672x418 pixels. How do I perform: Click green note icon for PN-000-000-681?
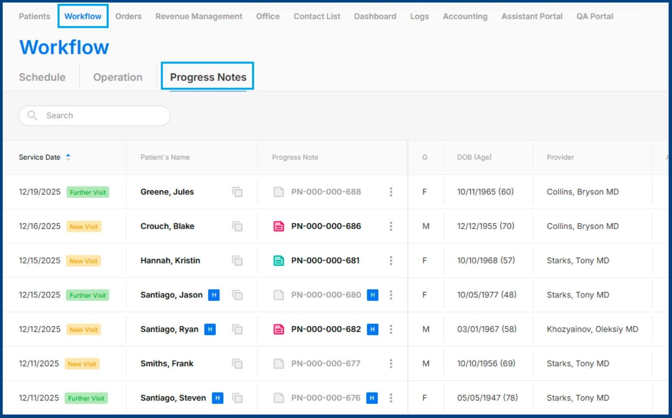tap(279, 261)
